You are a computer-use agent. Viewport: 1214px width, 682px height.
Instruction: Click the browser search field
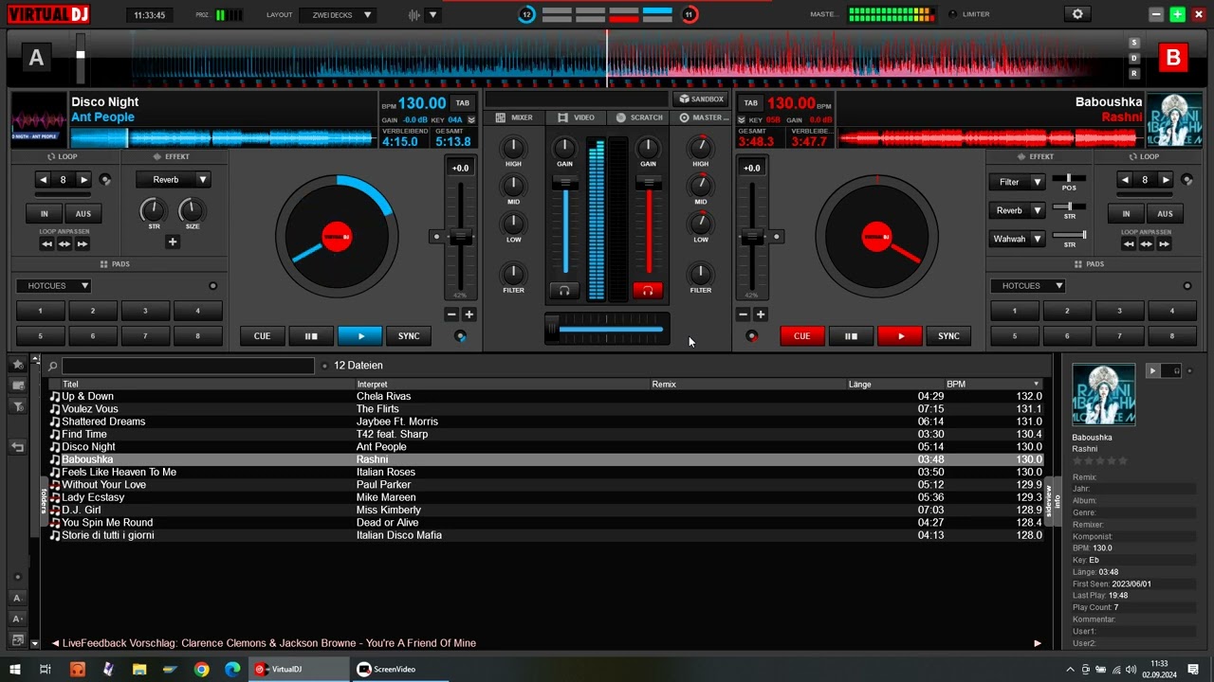pos(188,366)
